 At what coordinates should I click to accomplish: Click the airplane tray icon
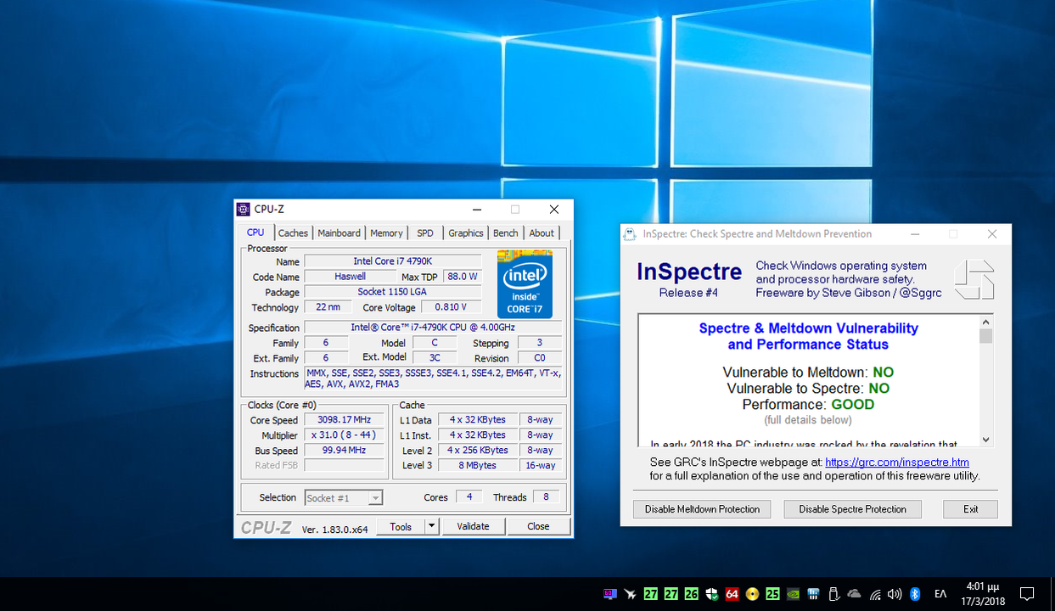coord(630,594)
